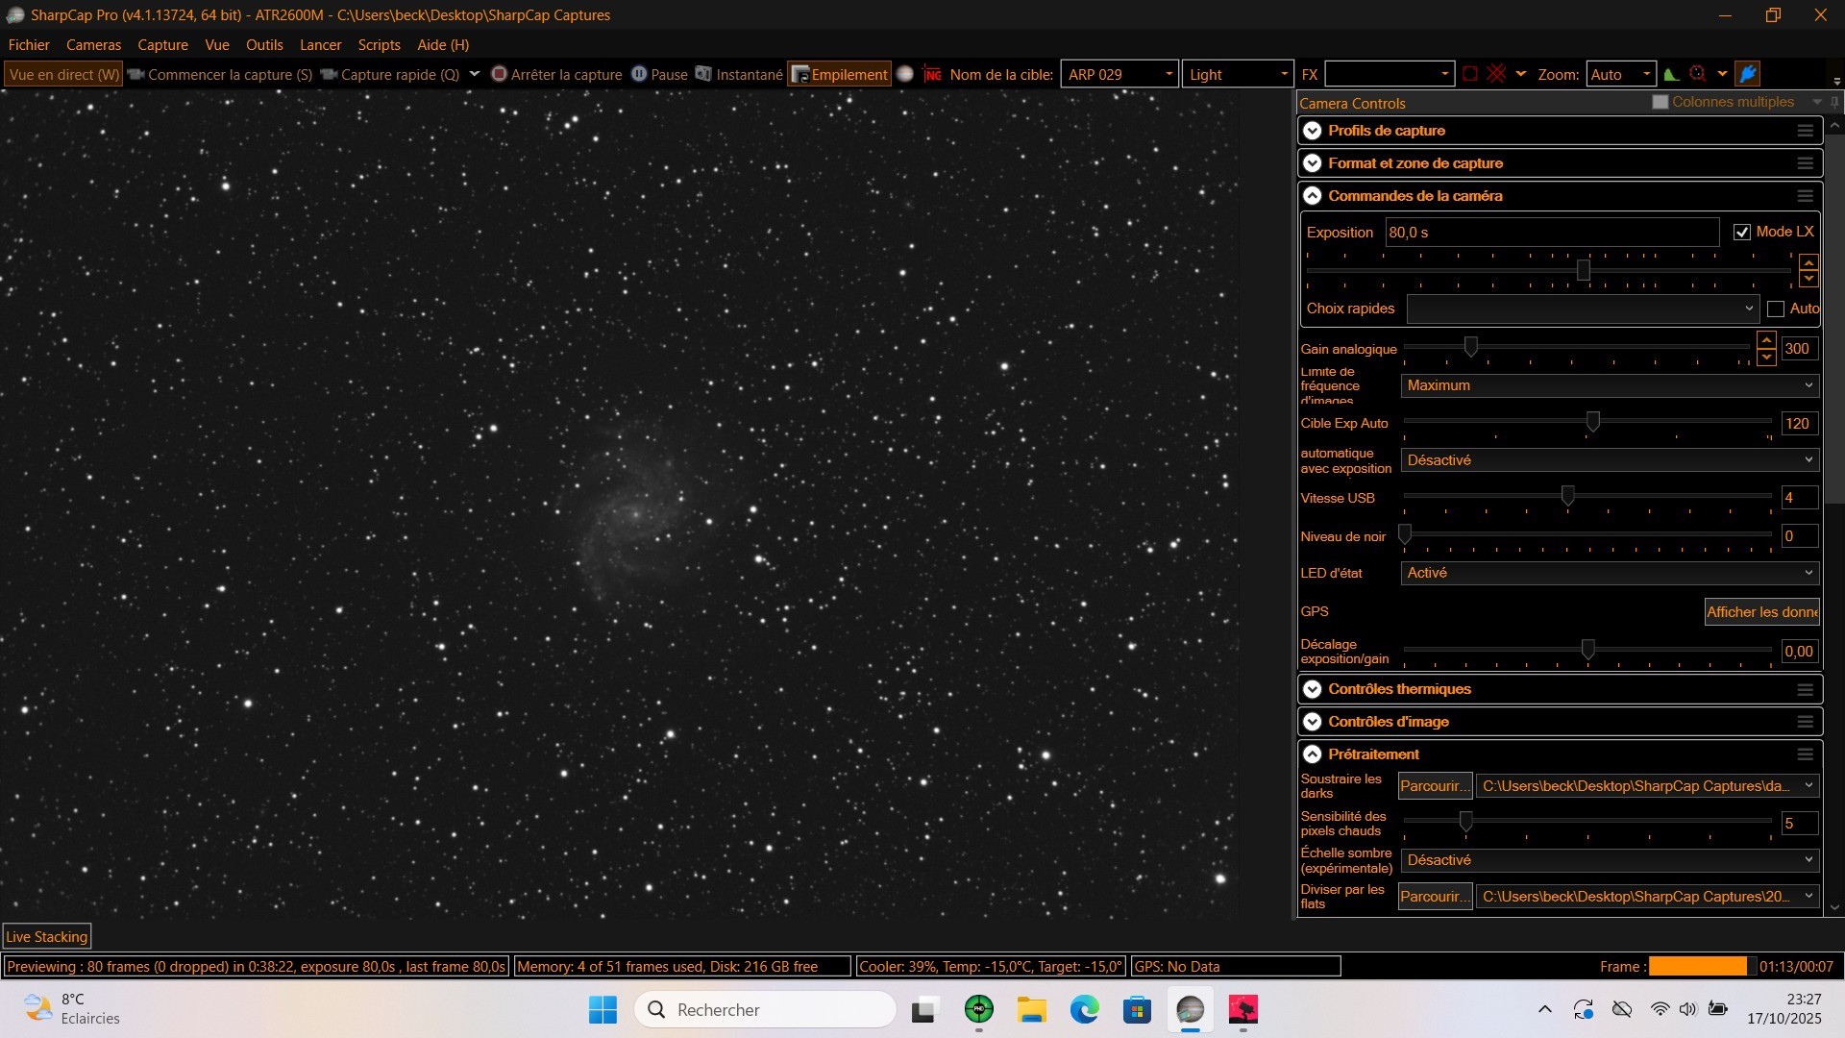This screenshot has width=1845, height=1038.
Task: Enable the Auto exposure checkbox
Action: 1776,309
